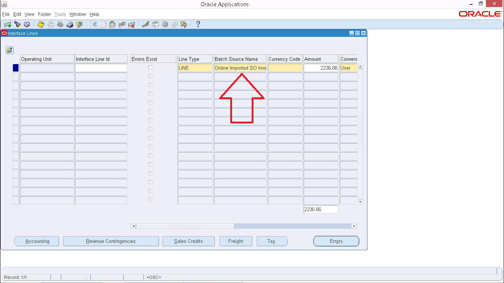Click the horizontal scrollbar right arrow
The image size is (504, 283).
(x=354, y=226)
